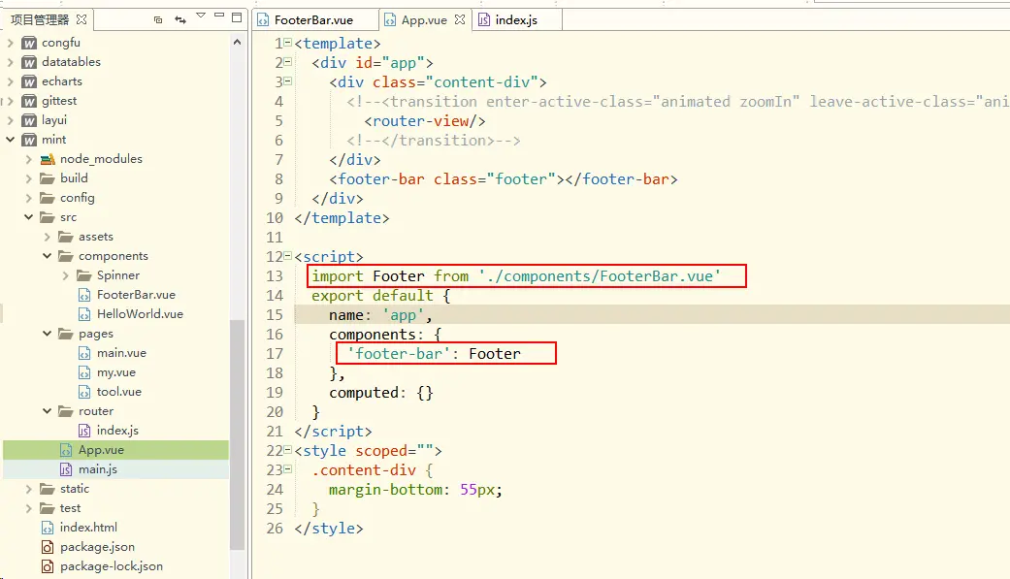Viewport: 1010px width, 579px height.
Task: Click the project explorer vertical scrollbar up arrow
Action: 237,43
